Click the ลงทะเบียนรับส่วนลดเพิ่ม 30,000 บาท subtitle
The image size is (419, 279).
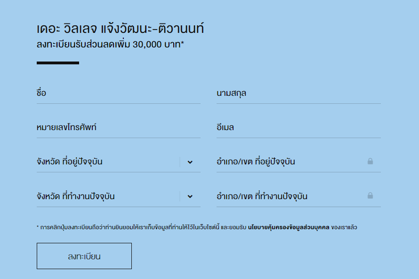110,44
